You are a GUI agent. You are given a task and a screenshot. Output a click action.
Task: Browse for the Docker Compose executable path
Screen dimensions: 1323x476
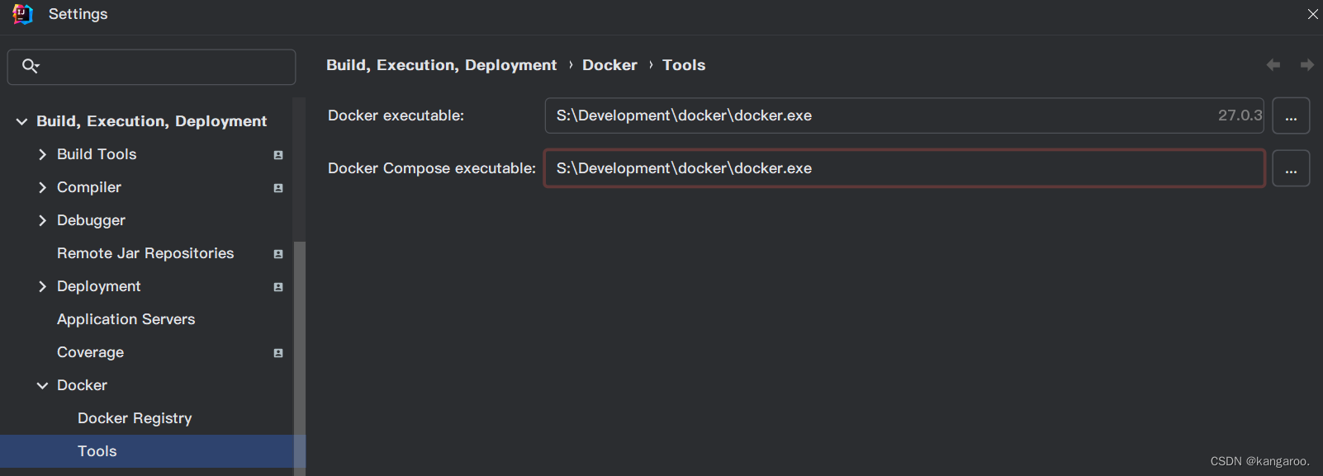pos(1291,168)
